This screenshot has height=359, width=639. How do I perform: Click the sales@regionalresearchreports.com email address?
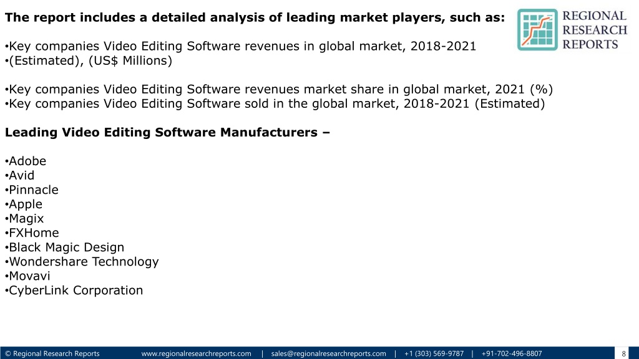(328, 354)
